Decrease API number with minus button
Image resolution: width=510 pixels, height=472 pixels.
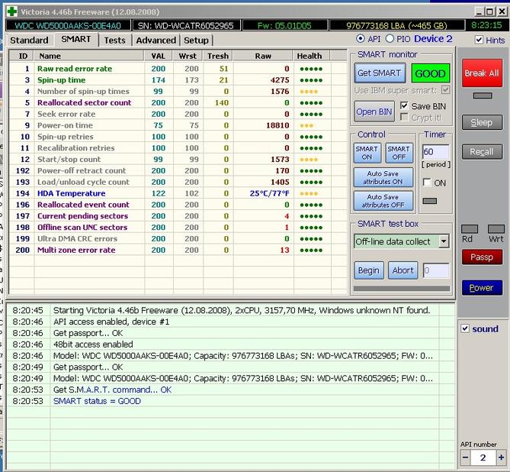pos(466,457)
